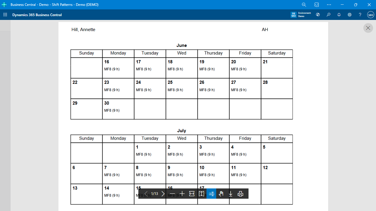Open the MH user account menu
Image resolution: width=376 pixels, height=211 pixels.
pos(370,15)
